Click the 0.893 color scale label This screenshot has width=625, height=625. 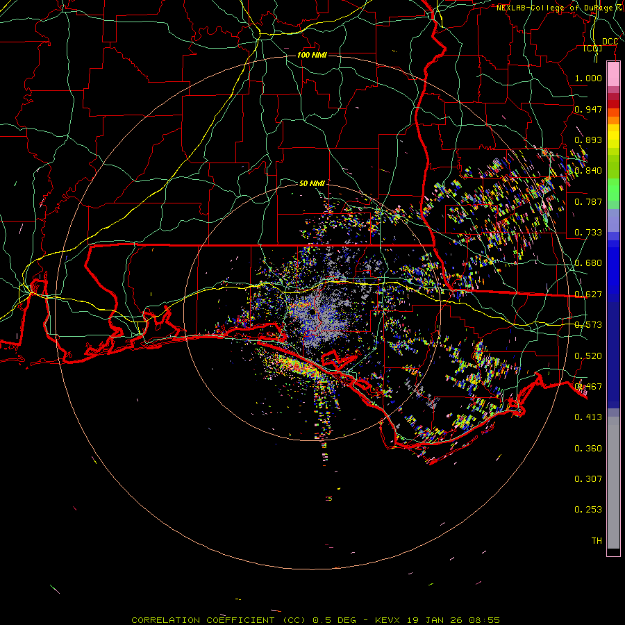588,140
